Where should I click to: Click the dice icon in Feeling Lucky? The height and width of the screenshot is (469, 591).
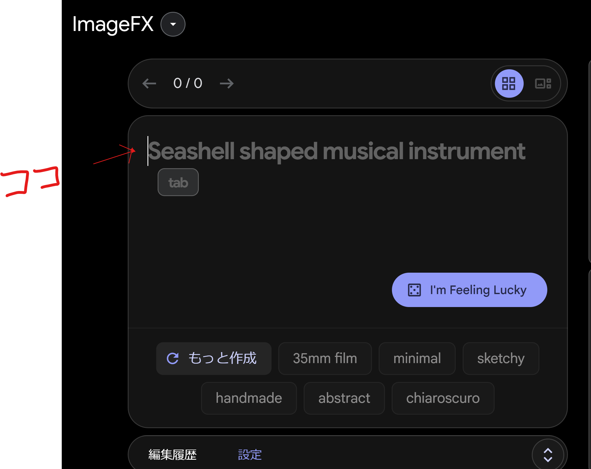pyautogui.click(x=414, y=290)
